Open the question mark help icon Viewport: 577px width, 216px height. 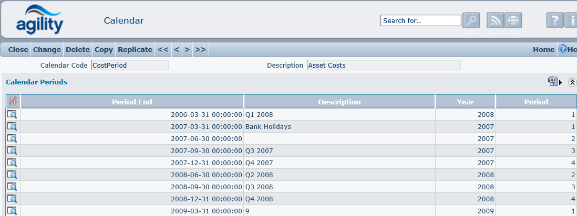click(554, 20)
